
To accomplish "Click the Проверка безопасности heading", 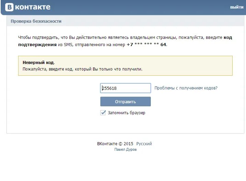I will (36, 21).
